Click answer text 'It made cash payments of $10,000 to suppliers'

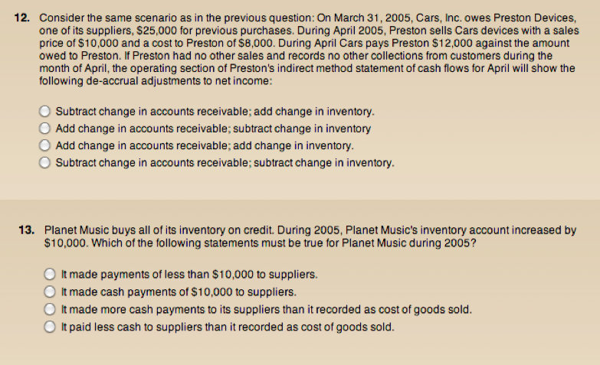tap(179, 292)
